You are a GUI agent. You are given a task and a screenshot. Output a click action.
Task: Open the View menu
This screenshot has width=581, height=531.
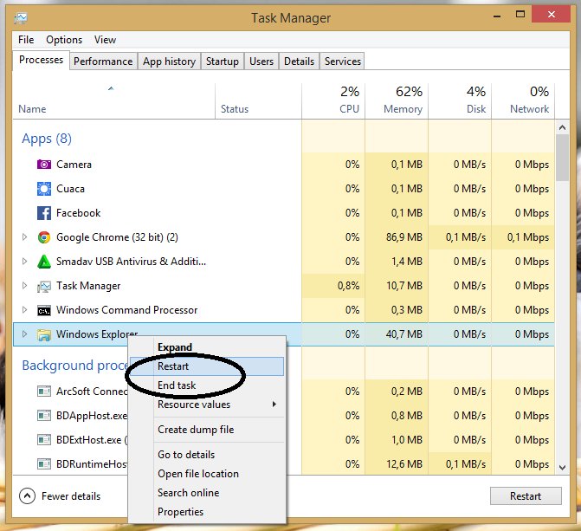105,40
